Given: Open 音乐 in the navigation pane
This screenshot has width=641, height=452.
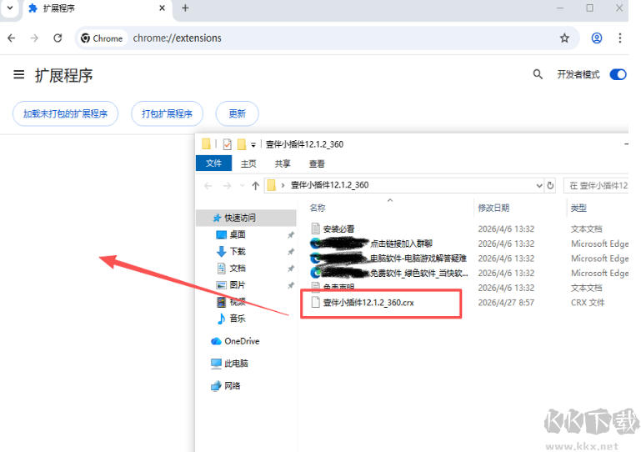Looking at the screenshot, I should click(x=237, y=319).
